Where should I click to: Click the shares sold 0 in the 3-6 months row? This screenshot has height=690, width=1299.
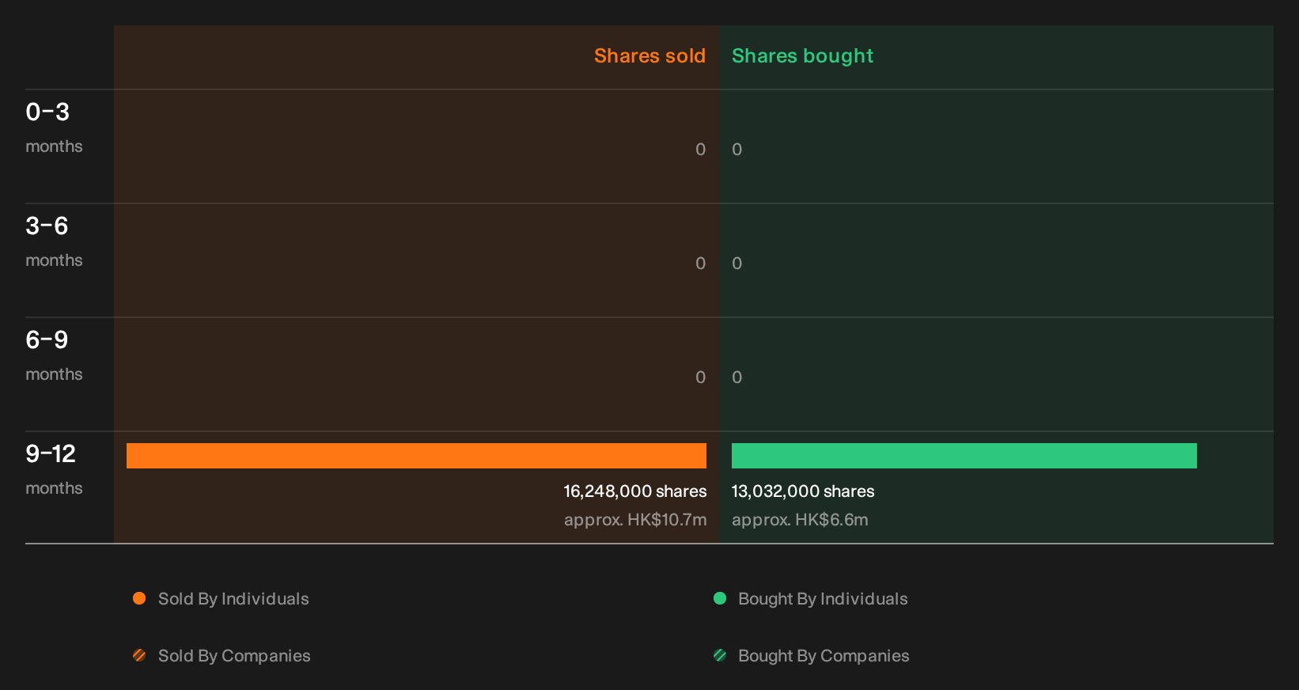701,263
